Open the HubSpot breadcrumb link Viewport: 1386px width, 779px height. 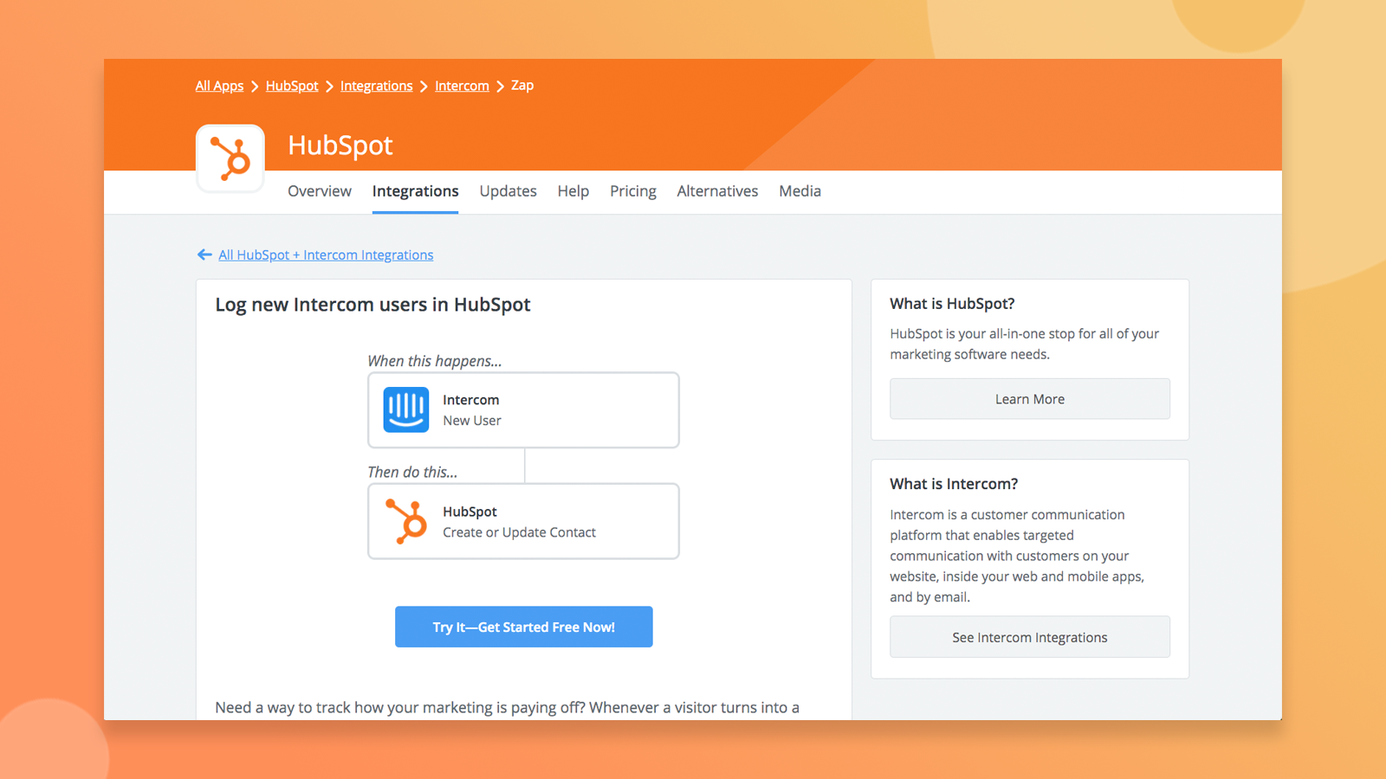coord(292,86)
